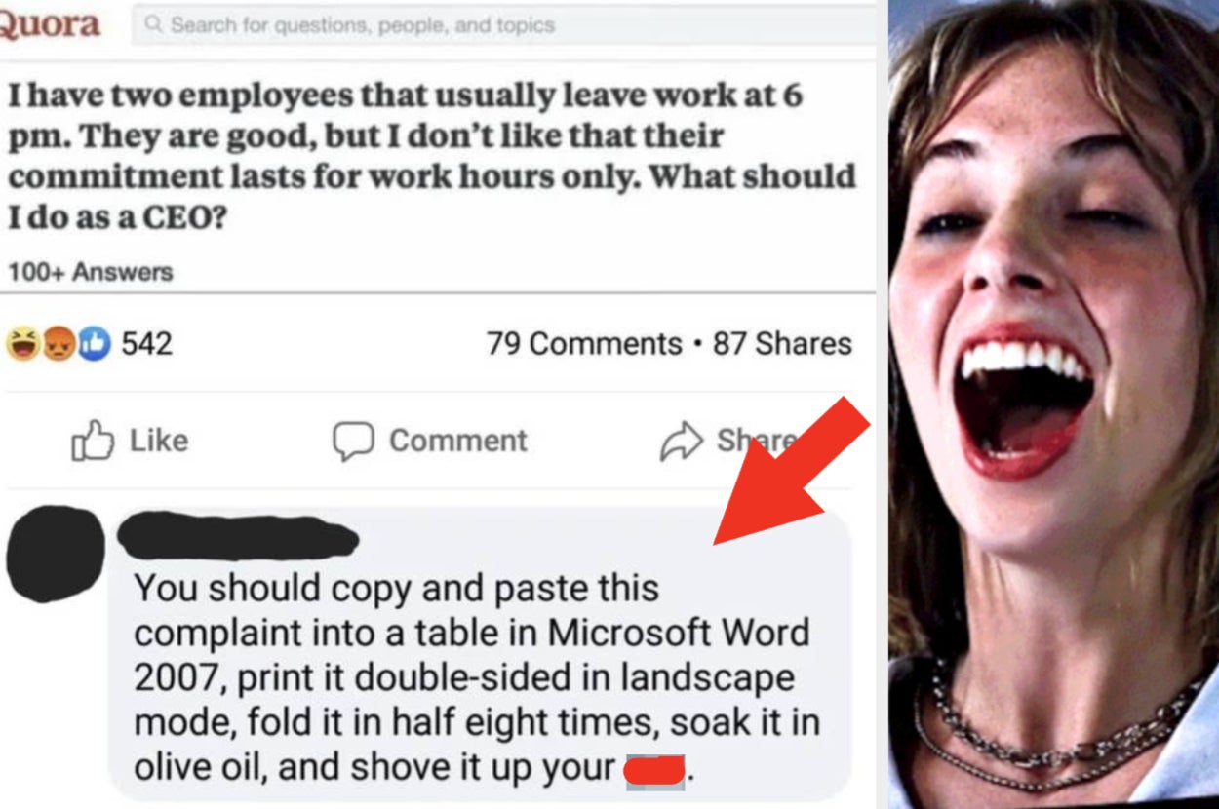Viewport: 1219px width, 809px height.
Task: Click the Comment button label
Action: (458, 441)
